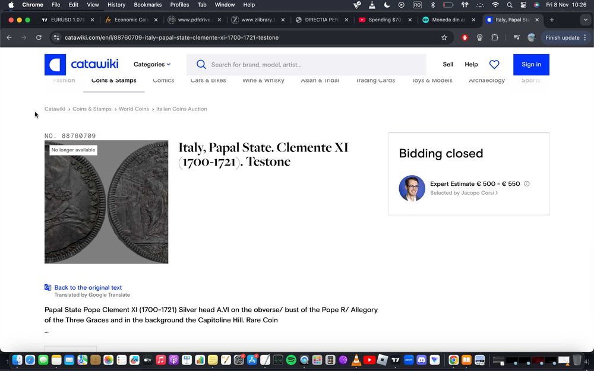The width and height of the screenshot is (594, 371).
Task: Open Spotify from the dock
Action: [291, 360]
